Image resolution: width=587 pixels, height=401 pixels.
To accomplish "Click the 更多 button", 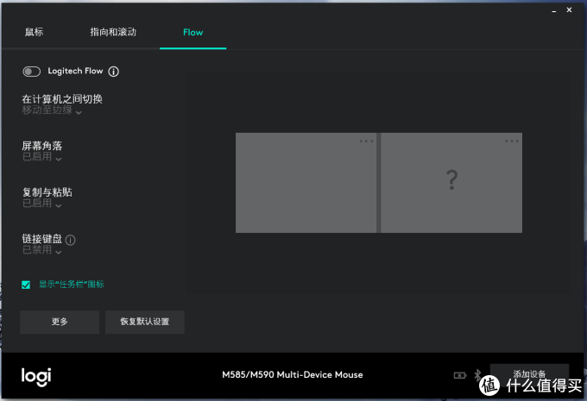I will (x=60, y=322).
